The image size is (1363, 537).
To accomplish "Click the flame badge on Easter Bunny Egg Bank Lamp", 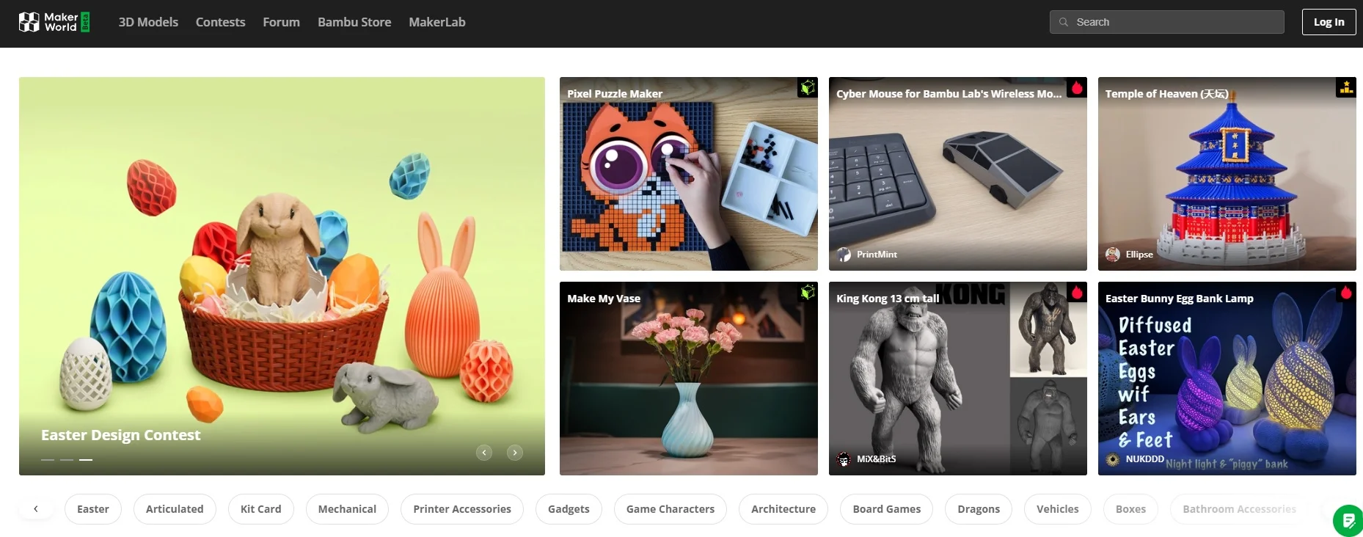I will pos(1346,292).
